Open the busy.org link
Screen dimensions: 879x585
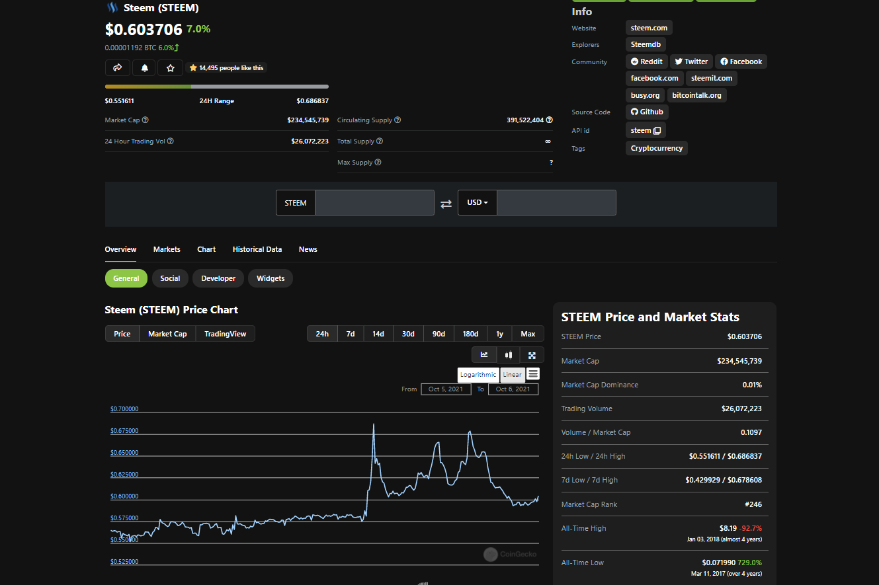[x=645, y=95]
